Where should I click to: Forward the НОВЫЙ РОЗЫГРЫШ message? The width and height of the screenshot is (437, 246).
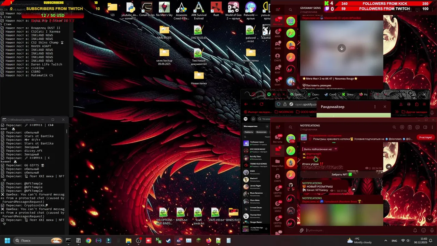[354, 189]
